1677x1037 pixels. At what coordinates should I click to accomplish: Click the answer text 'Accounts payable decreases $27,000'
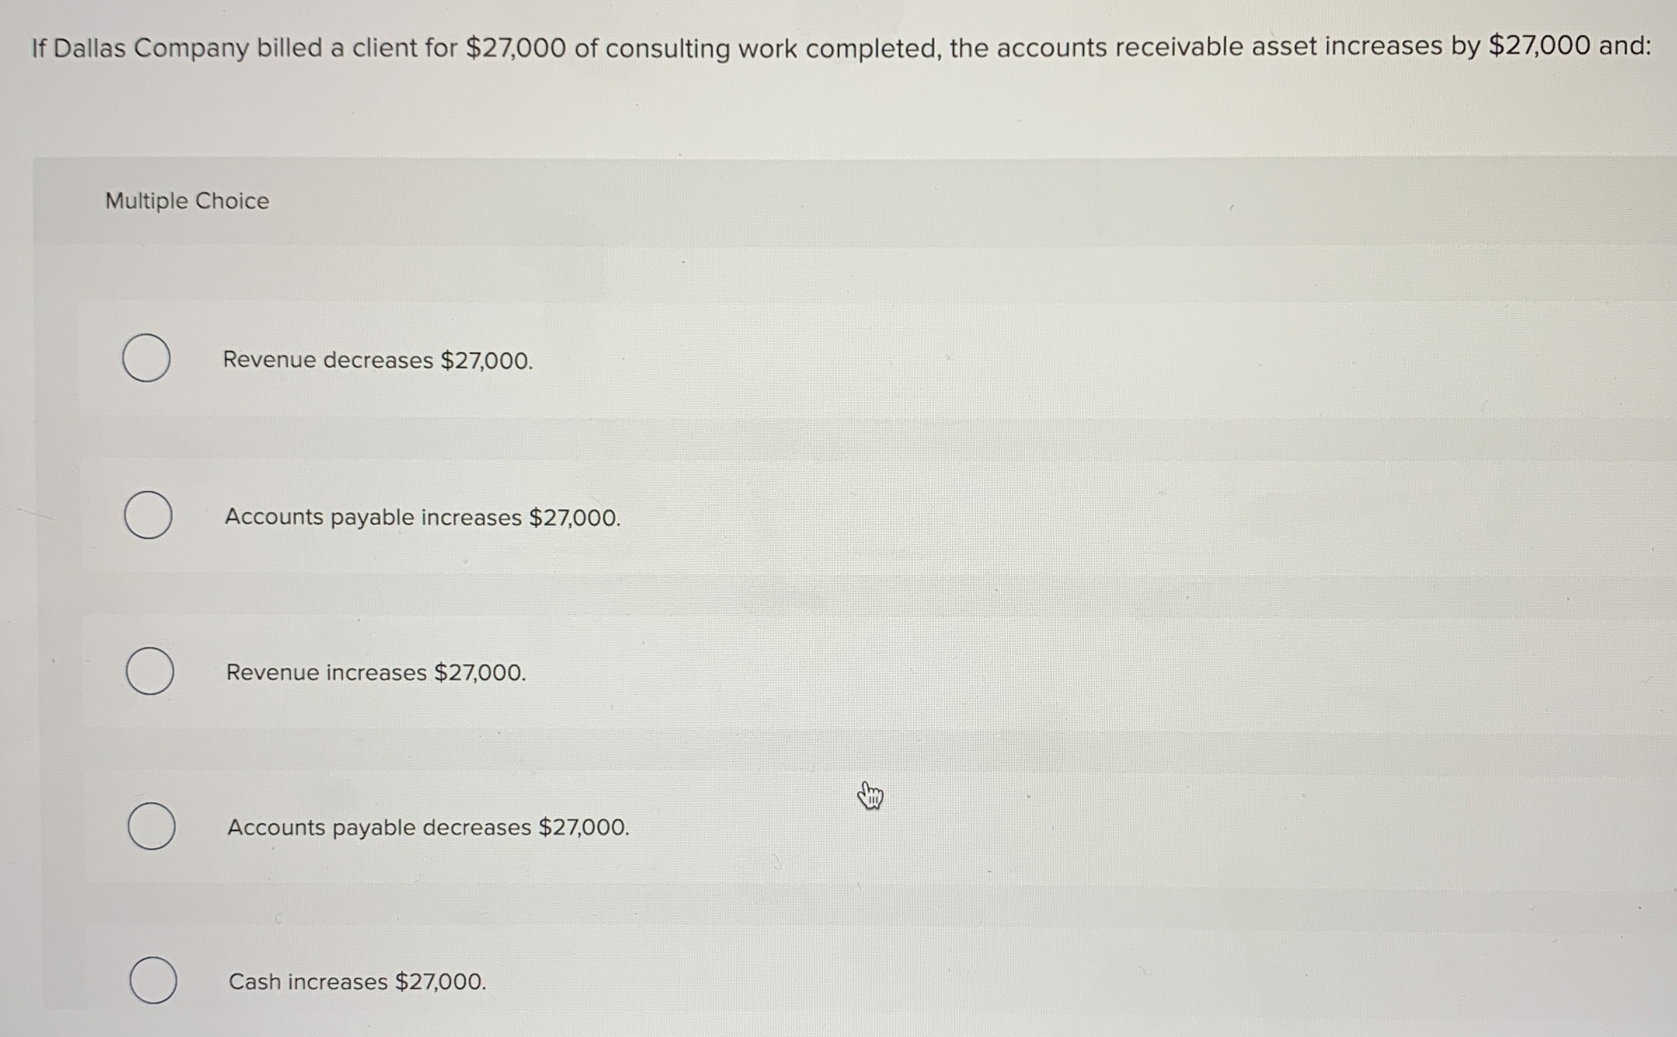tap(428, 827)
